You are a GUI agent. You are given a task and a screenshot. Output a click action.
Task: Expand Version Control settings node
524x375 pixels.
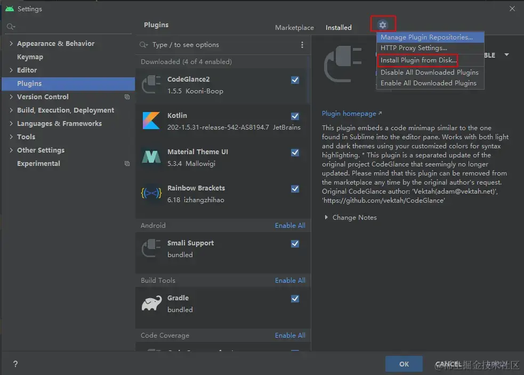click(11, 97)
